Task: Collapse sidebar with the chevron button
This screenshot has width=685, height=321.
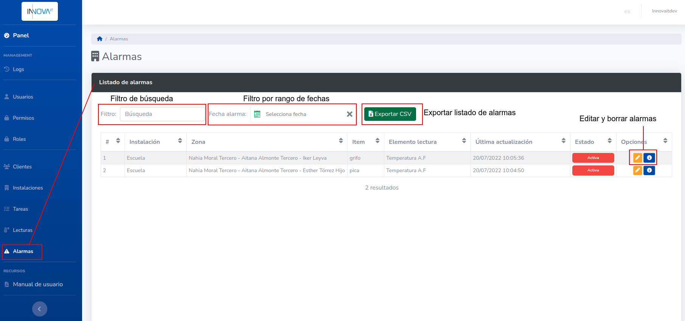Action: pyautogui.click(x=40, y=309)
